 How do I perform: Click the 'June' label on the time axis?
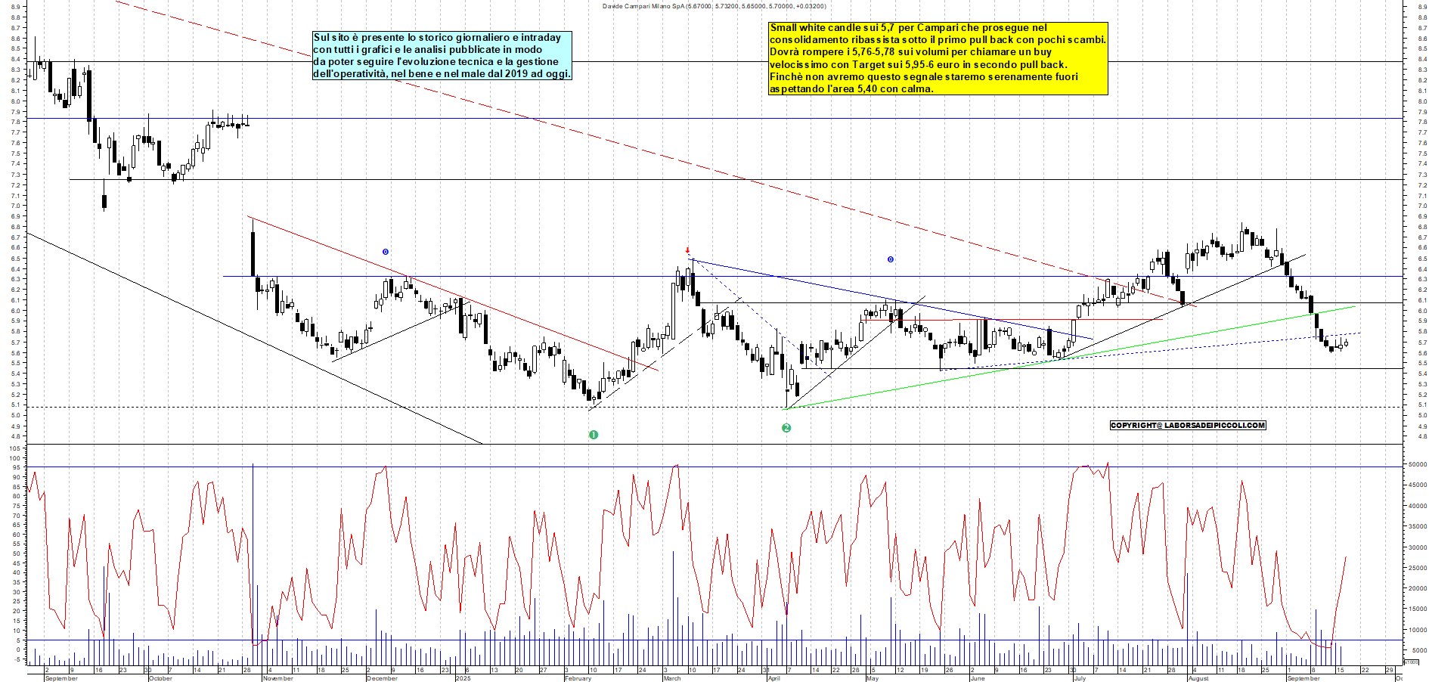click(x=978, y=678)
